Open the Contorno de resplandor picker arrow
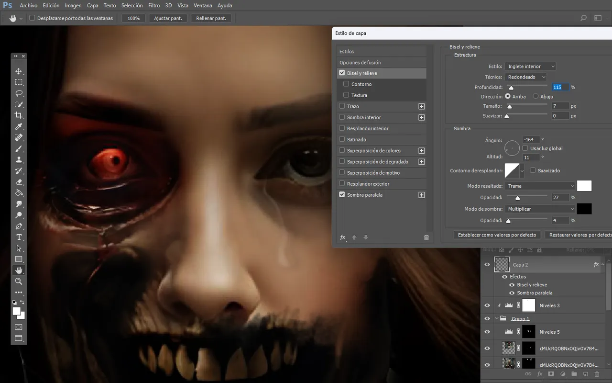This screenshot has height=383, width=612. click(522, 170)
